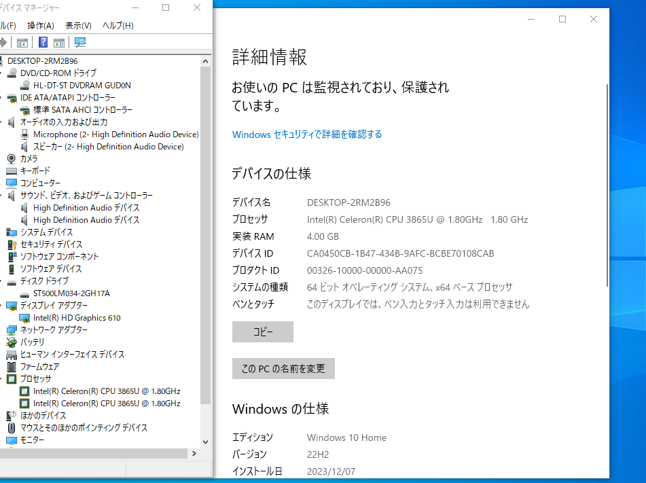Select スピーカー (2- High Definition Audio Device)
The image size is (646, 483).
[x=109, y=147]
